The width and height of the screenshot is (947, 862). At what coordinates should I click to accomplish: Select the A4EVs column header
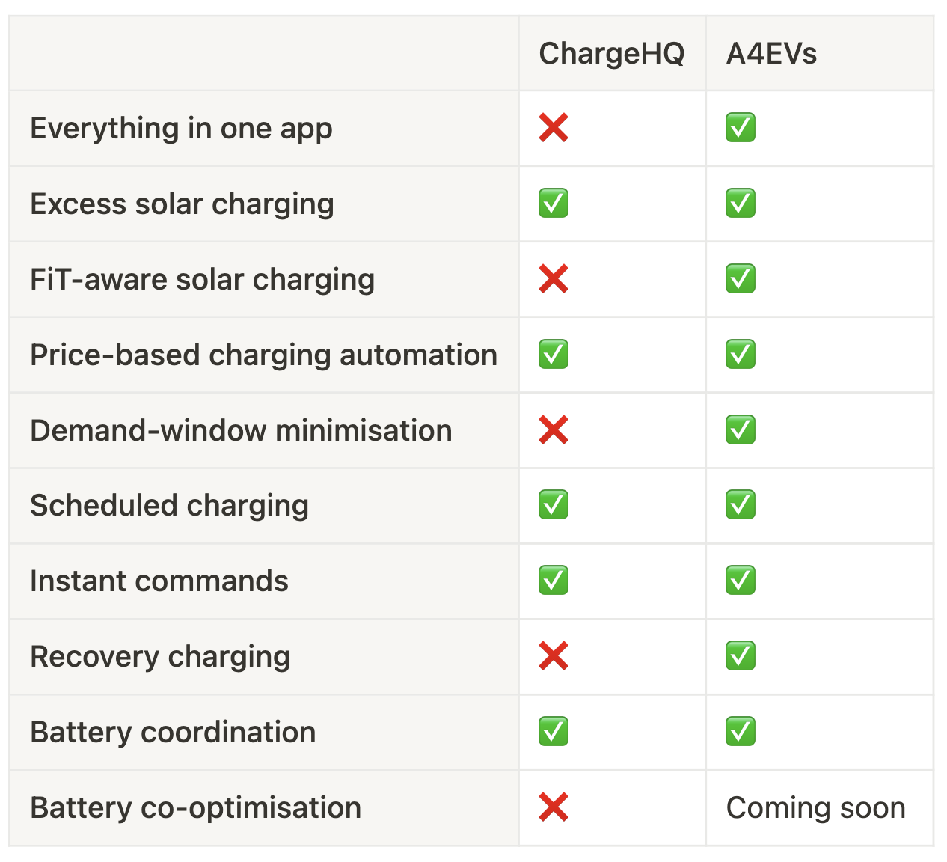pyautogui.click(x=771, y=54)
